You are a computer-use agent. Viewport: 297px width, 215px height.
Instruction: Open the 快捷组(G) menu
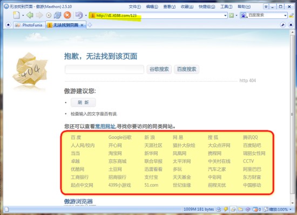tap(207, 6)
